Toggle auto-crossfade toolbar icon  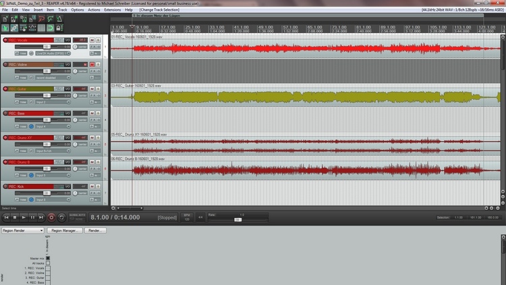coord(5,28)
